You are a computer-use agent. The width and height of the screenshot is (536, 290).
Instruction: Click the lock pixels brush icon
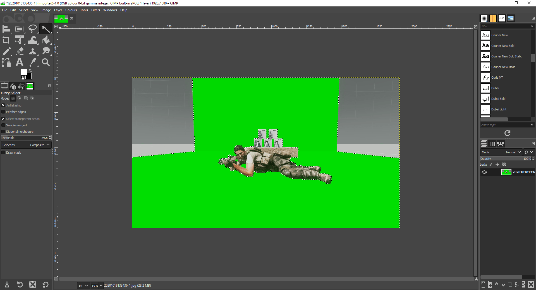click(491, 165)
